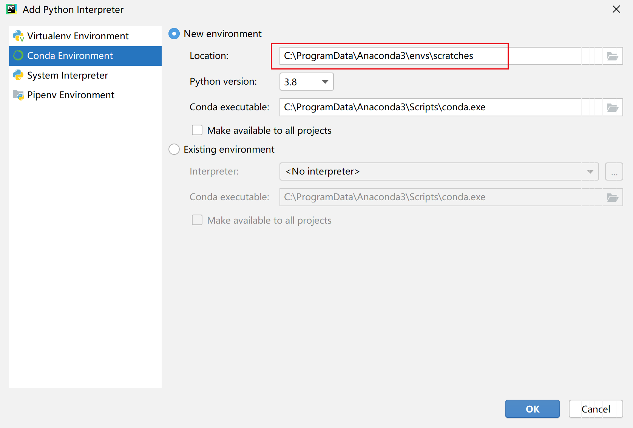Expand the No interpreter dropdown
The height and width of the screenshot is (428, 633).
[439, 172]
